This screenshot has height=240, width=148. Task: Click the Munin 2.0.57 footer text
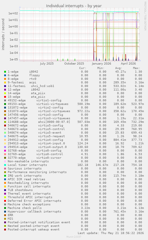(74, 237)
